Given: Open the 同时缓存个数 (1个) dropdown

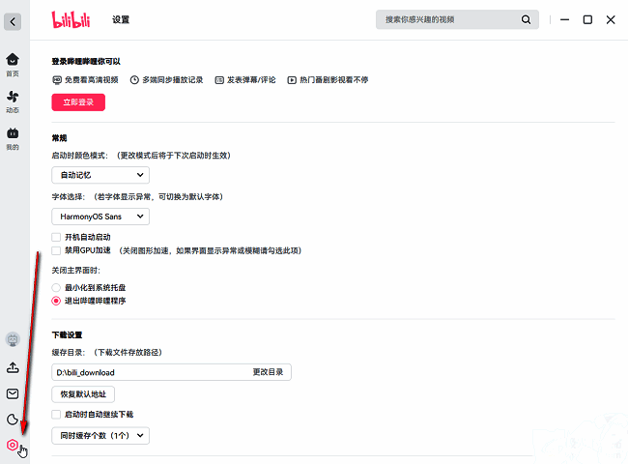Looking at the screenshot, I should tap(100, 436).
